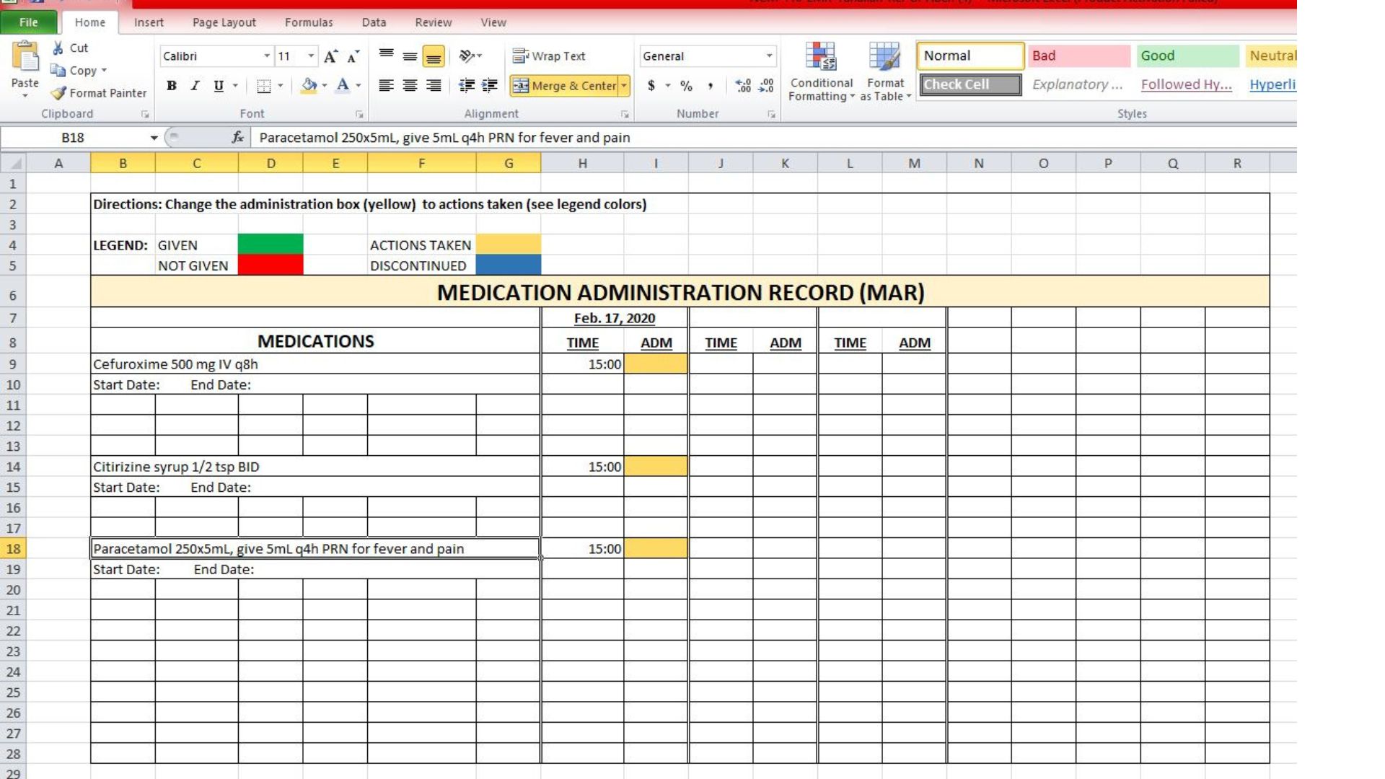
Task: Click the Paste clipboard icon
Action: click(x=25, y=58)
